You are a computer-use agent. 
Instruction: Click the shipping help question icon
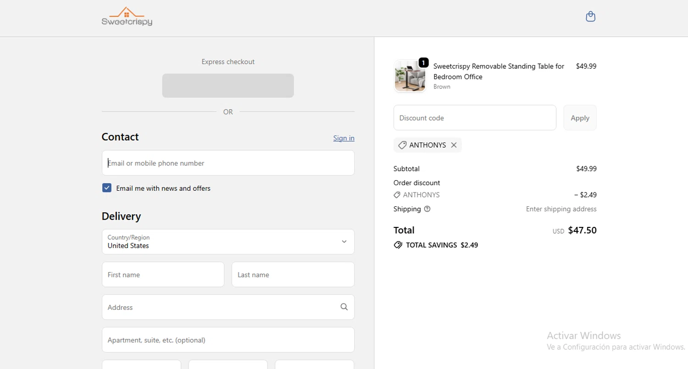427,209
